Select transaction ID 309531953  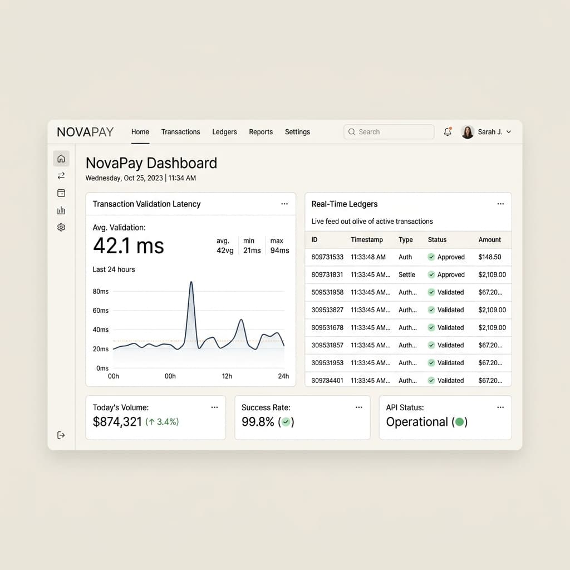pos(327,363)
